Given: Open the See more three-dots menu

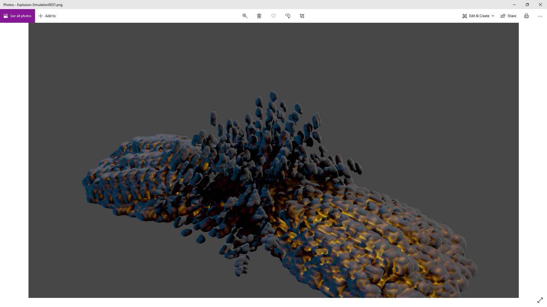Looking at the screenshot, I should click(x=540, y=16).
